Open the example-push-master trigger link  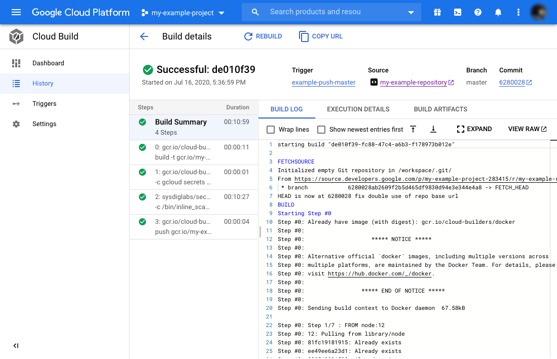click(324, 83)
